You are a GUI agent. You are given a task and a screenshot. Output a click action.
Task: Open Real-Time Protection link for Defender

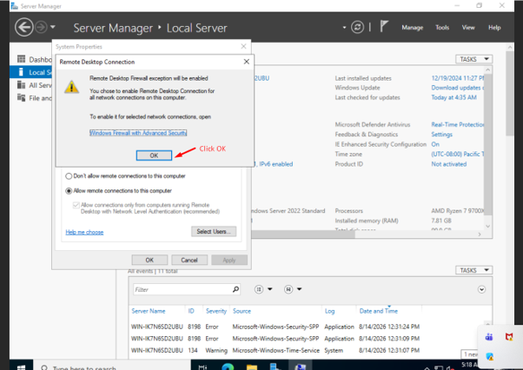point(457,124)
